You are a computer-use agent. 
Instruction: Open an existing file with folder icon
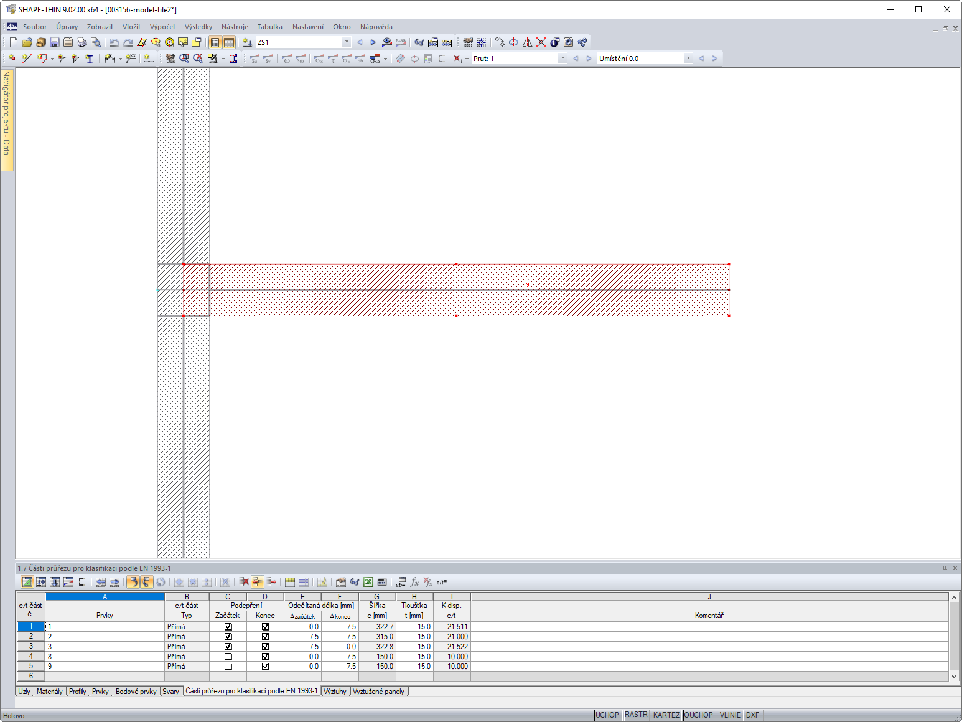click(27, 42)
